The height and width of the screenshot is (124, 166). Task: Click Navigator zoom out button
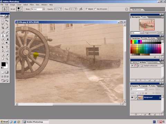[x=142, y=33]
